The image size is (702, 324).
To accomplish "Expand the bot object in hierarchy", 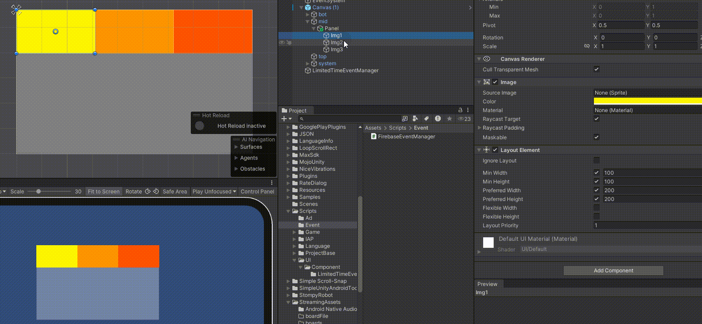I will 307,14.
